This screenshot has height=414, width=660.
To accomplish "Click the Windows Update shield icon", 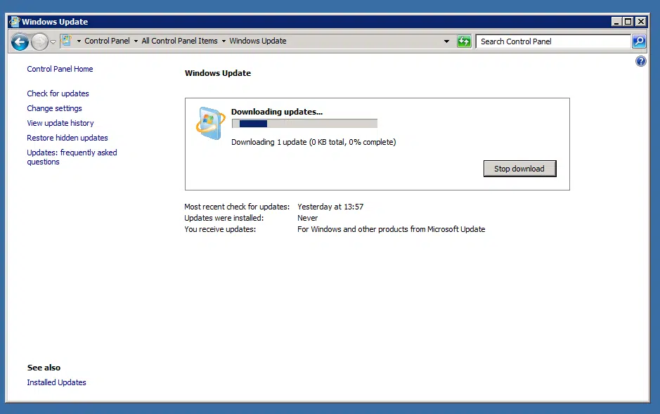I will (210, 123).
